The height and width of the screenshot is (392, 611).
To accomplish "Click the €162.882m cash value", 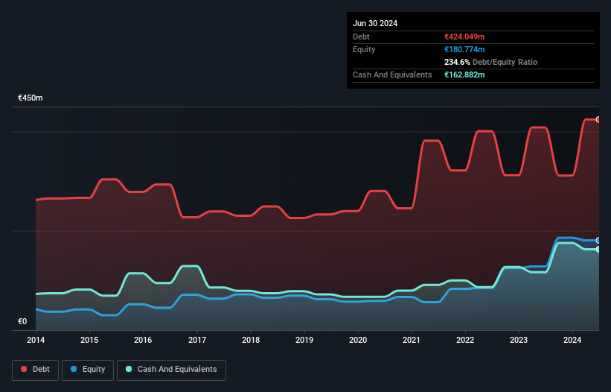I will [x=464, y=75].
